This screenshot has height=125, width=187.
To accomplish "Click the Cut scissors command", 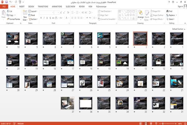I will click(9, 11).
